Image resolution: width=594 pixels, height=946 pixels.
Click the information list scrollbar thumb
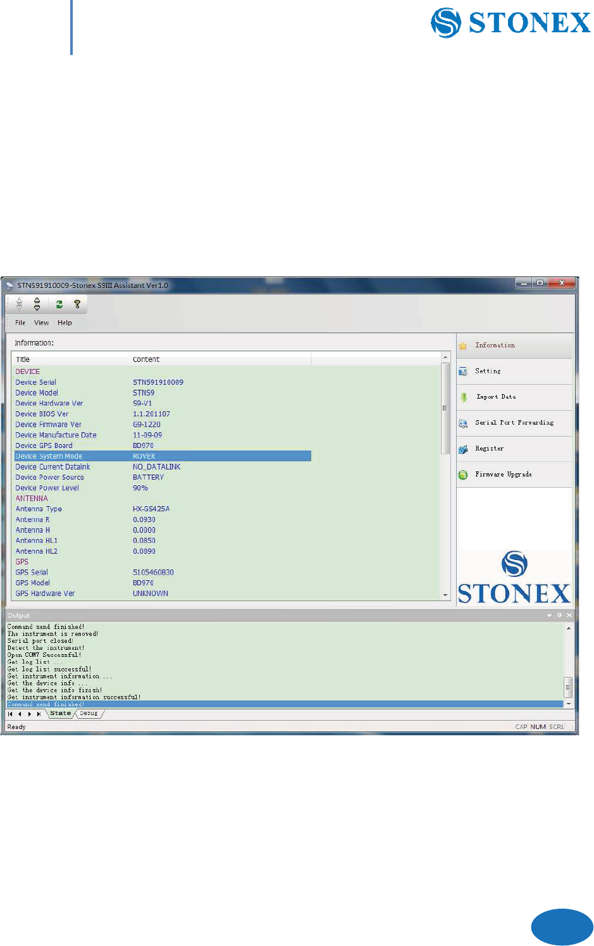point(445,408)
